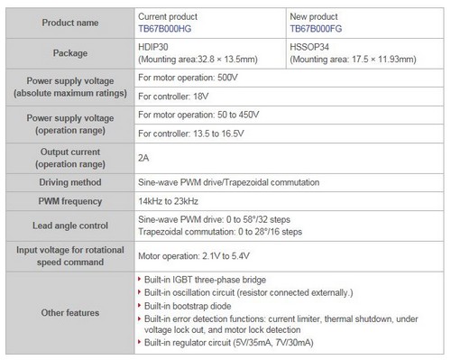
Task: Click the HDIP30 package cell
Action: [x=210, y=53]
